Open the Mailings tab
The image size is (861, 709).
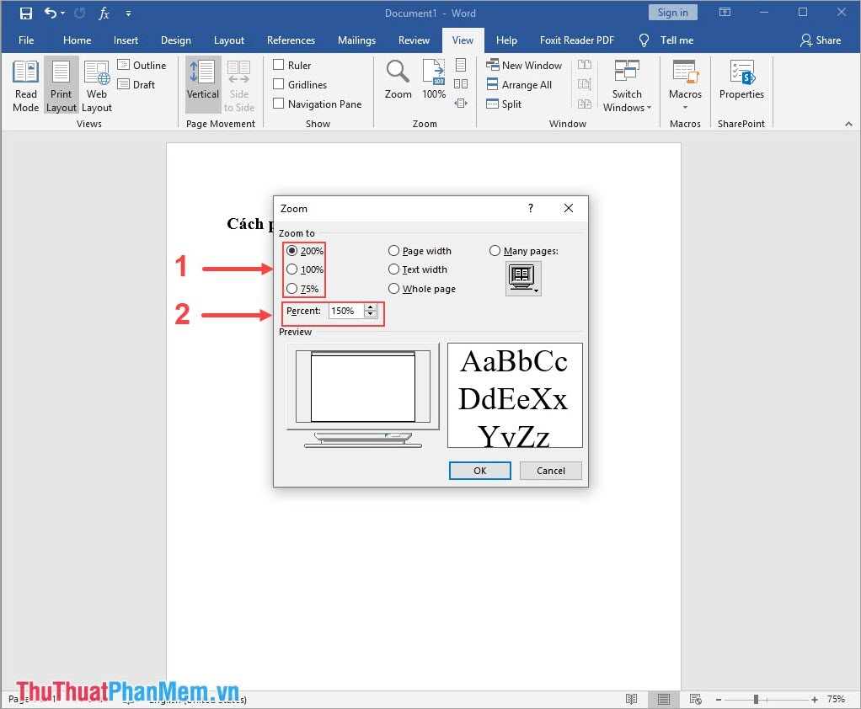(x=356, y=40)
